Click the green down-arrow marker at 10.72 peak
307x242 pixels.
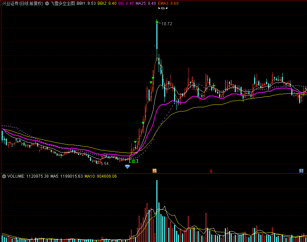[157, 21]
